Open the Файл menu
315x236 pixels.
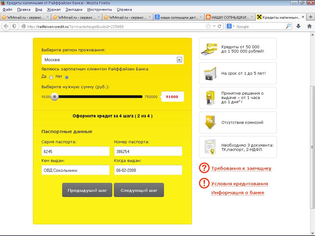(x=7, y=10)
